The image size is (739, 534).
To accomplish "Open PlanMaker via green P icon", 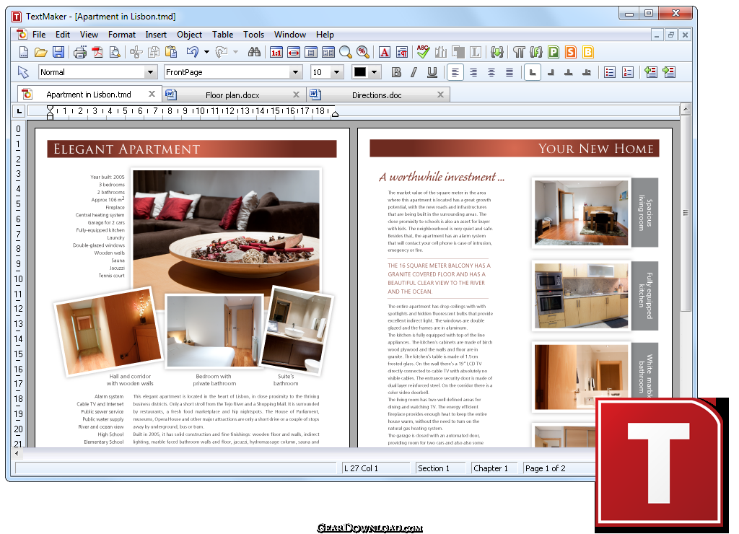I will 554,52.
